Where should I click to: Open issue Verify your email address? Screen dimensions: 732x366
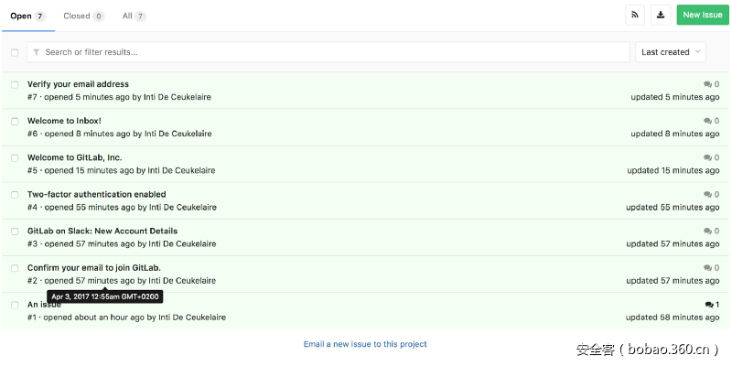(x=78, y=84)
